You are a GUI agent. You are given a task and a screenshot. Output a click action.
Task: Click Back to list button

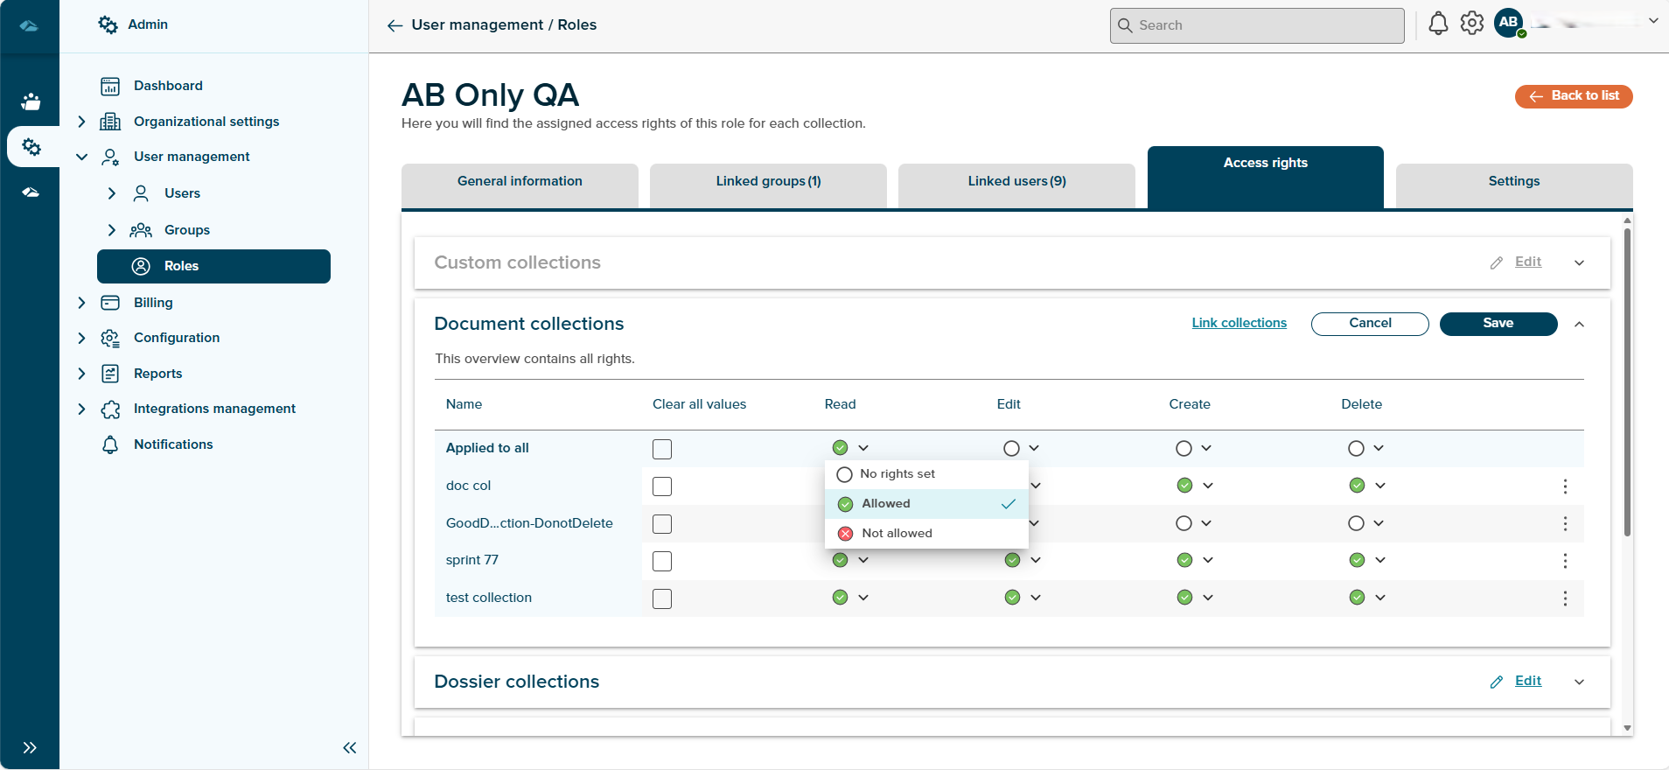(x=1574, y=96)
